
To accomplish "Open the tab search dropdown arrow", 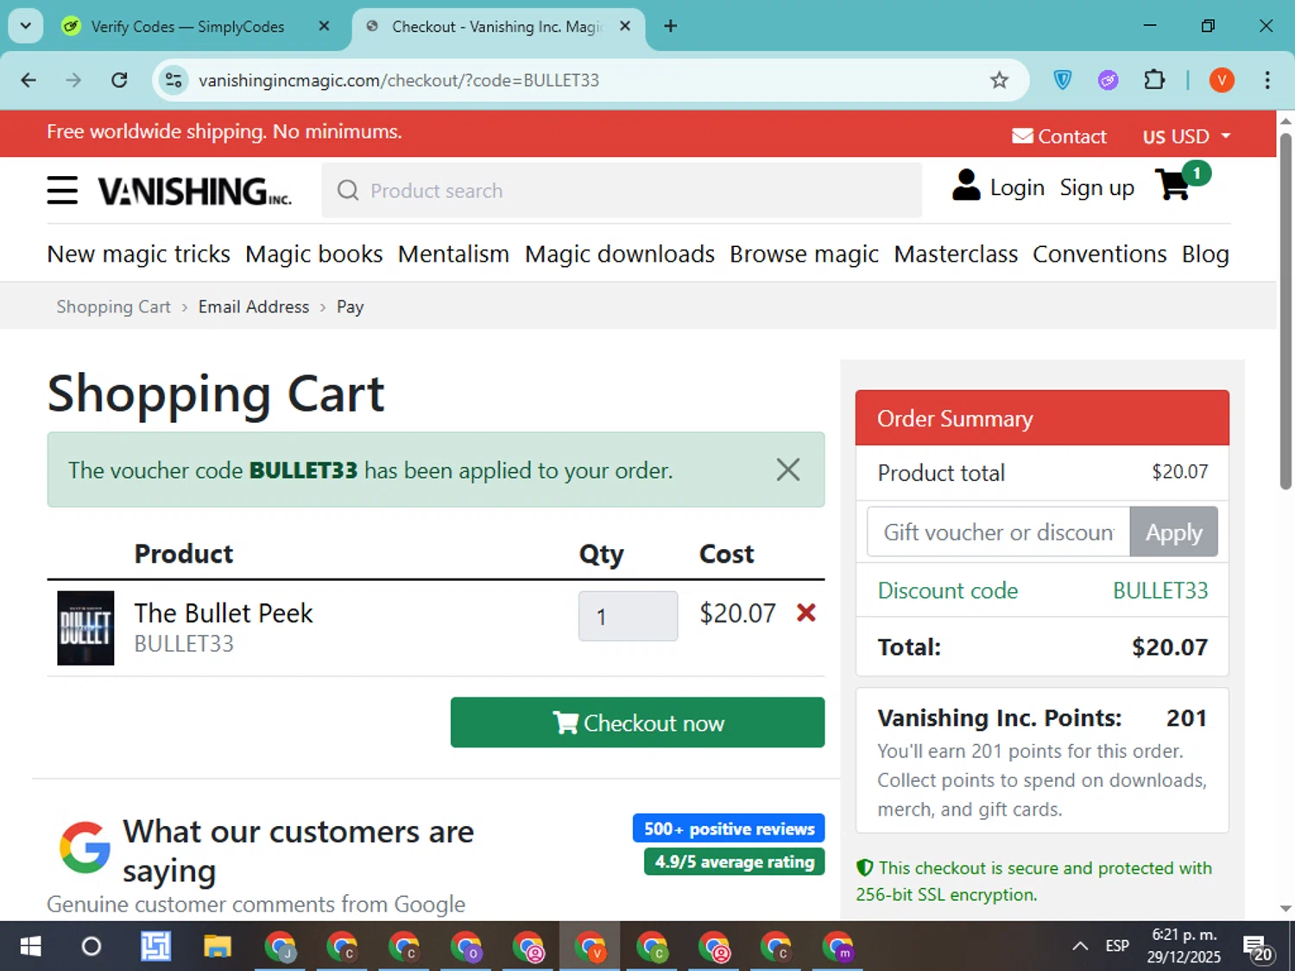I will 25,26.
